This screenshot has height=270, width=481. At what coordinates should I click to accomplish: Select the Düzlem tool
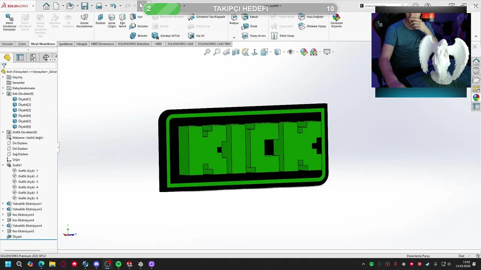100,19
